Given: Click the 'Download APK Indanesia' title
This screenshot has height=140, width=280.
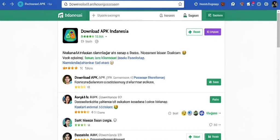Looking at the screenshot, I should point(104,31).
